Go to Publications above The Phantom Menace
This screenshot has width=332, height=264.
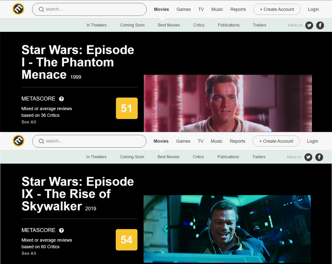point(229,25)
